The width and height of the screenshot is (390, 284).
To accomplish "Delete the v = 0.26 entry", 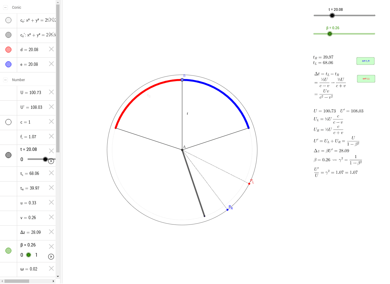I will click(51, 217).
